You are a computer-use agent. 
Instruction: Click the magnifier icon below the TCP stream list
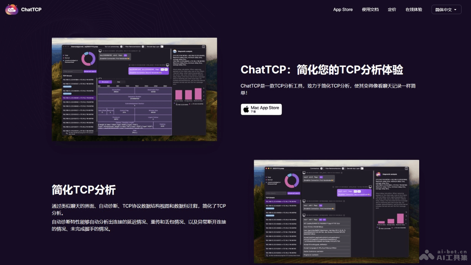pyautogui.click(x=66, y=133)
